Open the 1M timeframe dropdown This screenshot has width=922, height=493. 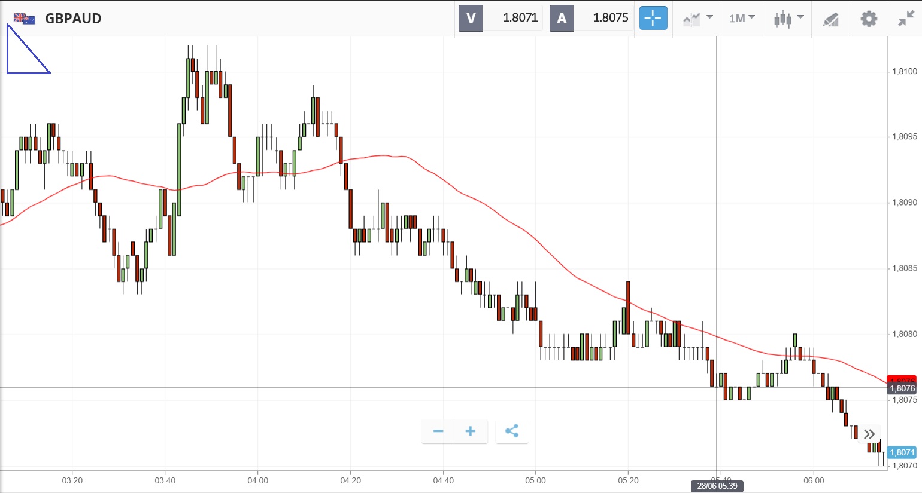pos(742,19)
